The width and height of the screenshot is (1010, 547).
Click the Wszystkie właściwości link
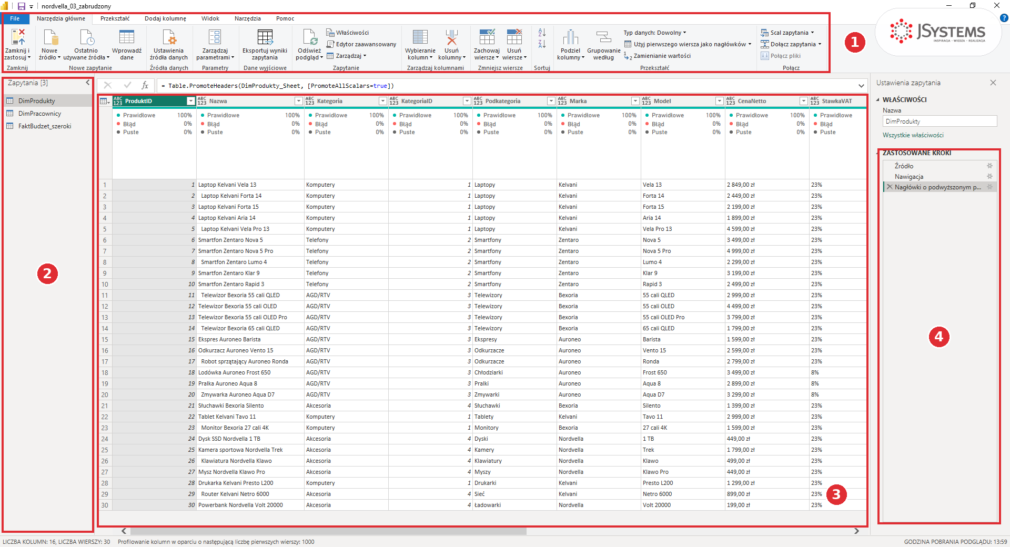click(913, 135)
